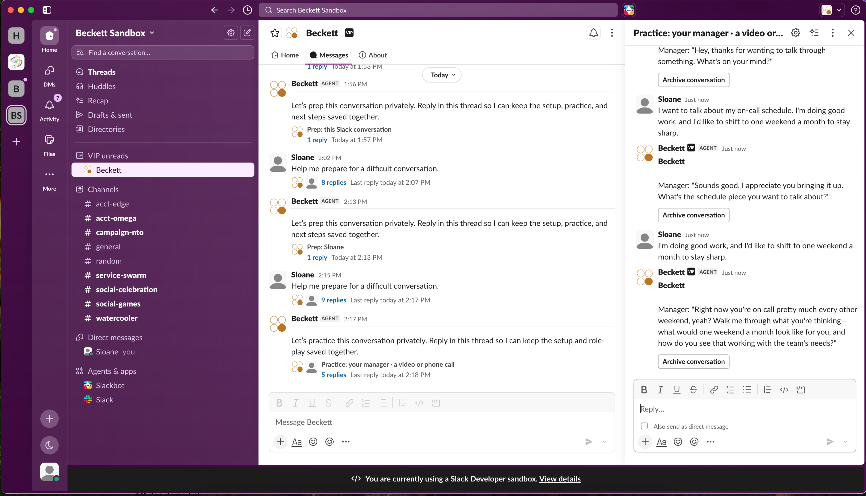
Task: Open the Huddles section
Action: click(101, 86)
